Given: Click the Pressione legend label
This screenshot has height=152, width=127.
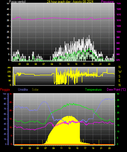Looking at the screenshot, I should (107, 2).
